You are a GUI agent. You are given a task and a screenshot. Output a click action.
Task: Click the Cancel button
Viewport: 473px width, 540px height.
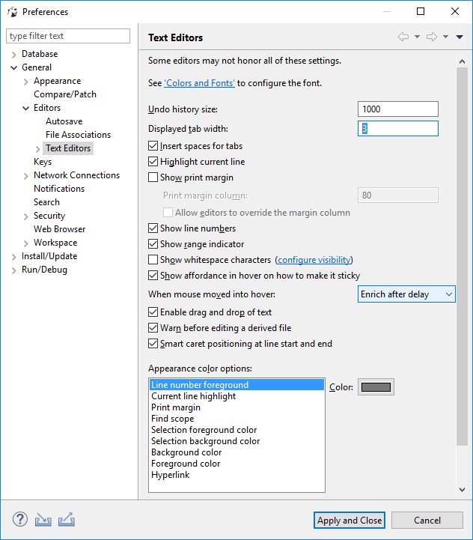point(427,520)
